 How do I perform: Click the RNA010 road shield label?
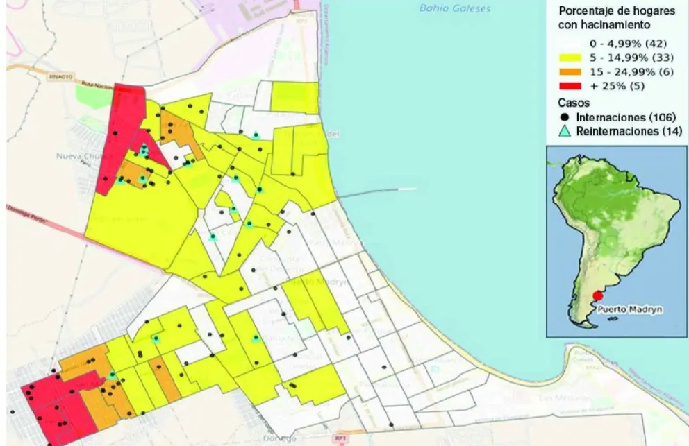[x=60, y=76]
